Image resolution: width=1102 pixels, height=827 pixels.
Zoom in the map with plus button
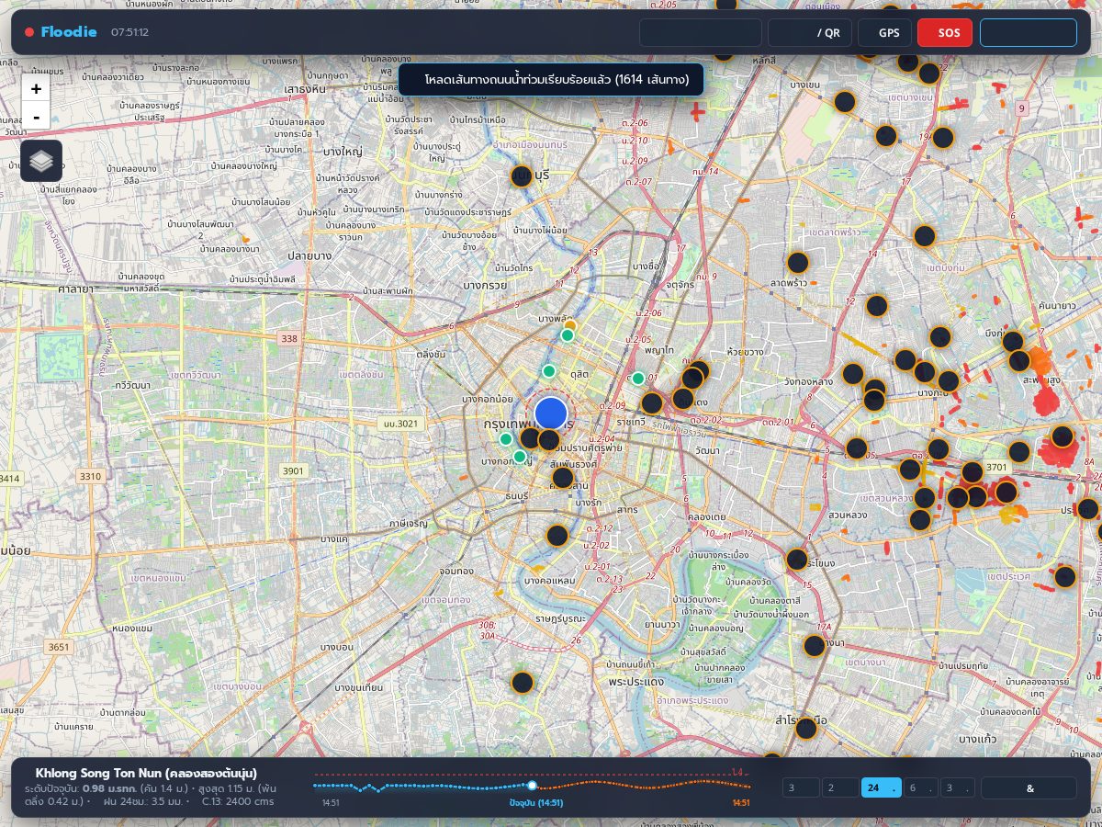coord(36,89)
